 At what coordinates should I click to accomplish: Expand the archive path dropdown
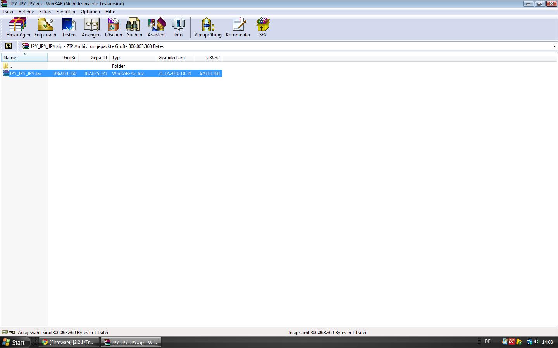click(x=554, y=46)
